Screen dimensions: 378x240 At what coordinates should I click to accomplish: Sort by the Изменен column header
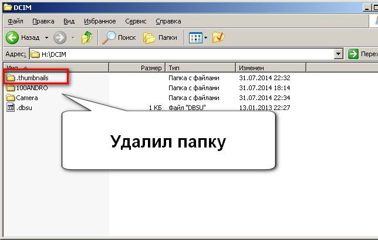coord(271,68)
